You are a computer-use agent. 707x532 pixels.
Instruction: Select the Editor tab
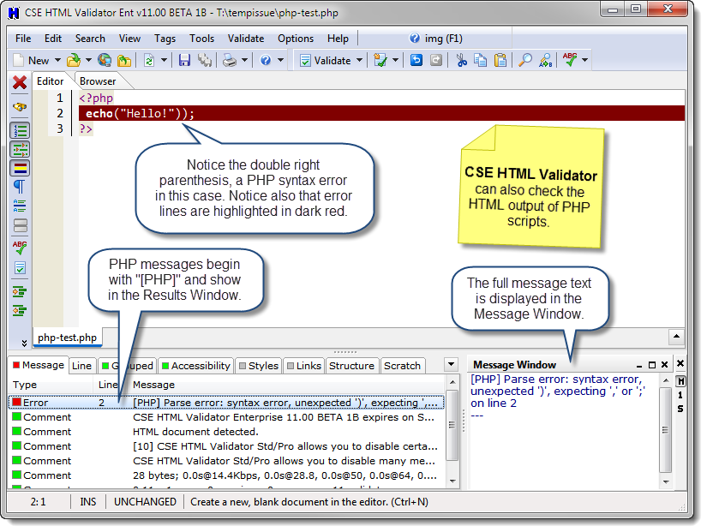pos(50,81)
